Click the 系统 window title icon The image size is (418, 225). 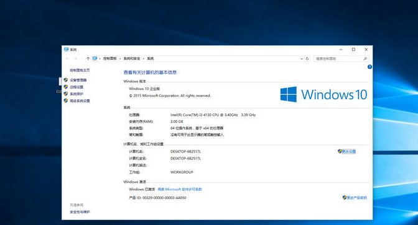tap(66, 50)
